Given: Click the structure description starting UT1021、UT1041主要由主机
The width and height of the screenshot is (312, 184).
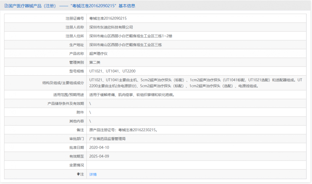Looking at the screenshot, I should (196, 83).
